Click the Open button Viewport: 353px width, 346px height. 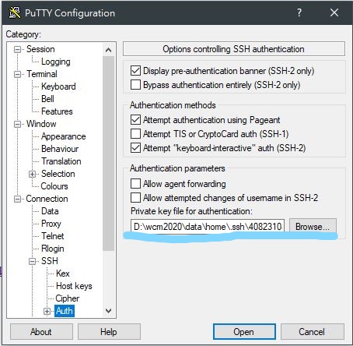pos(244,331)
